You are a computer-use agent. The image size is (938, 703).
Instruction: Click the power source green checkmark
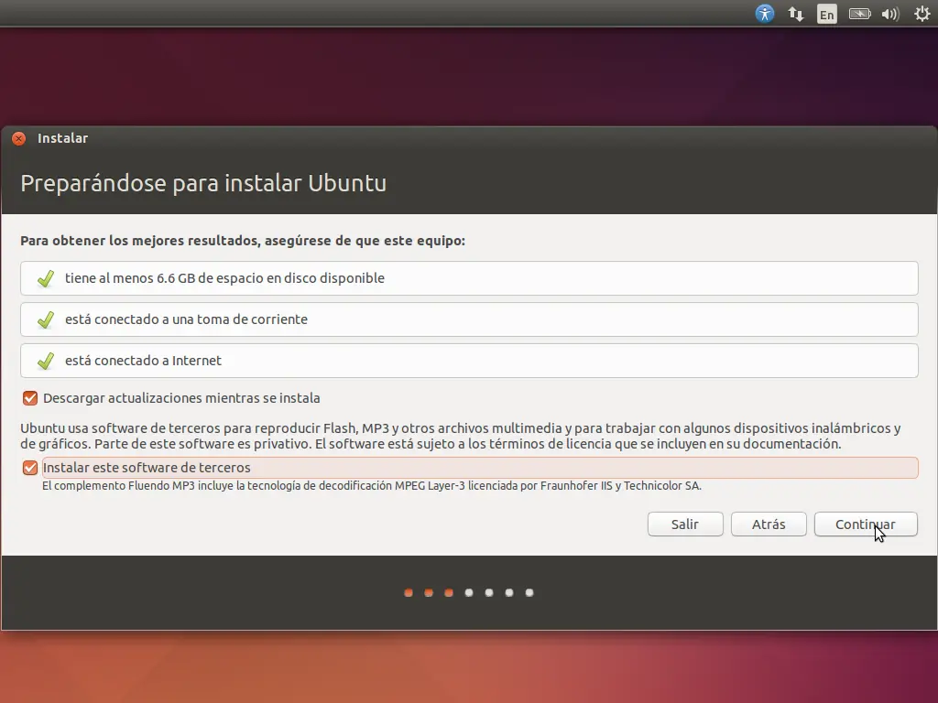46,319
